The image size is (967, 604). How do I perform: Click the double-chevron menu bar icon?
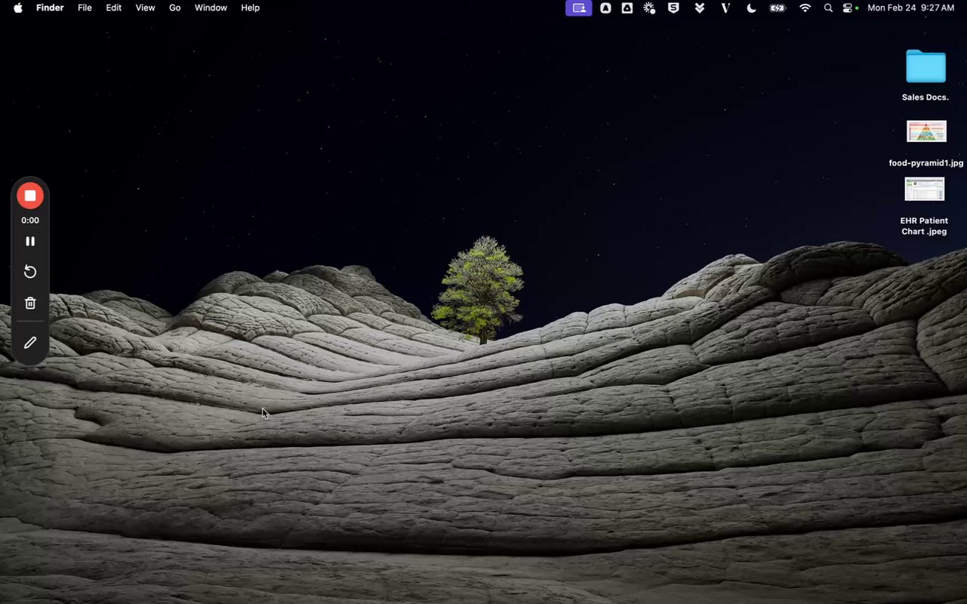point(700,8)
